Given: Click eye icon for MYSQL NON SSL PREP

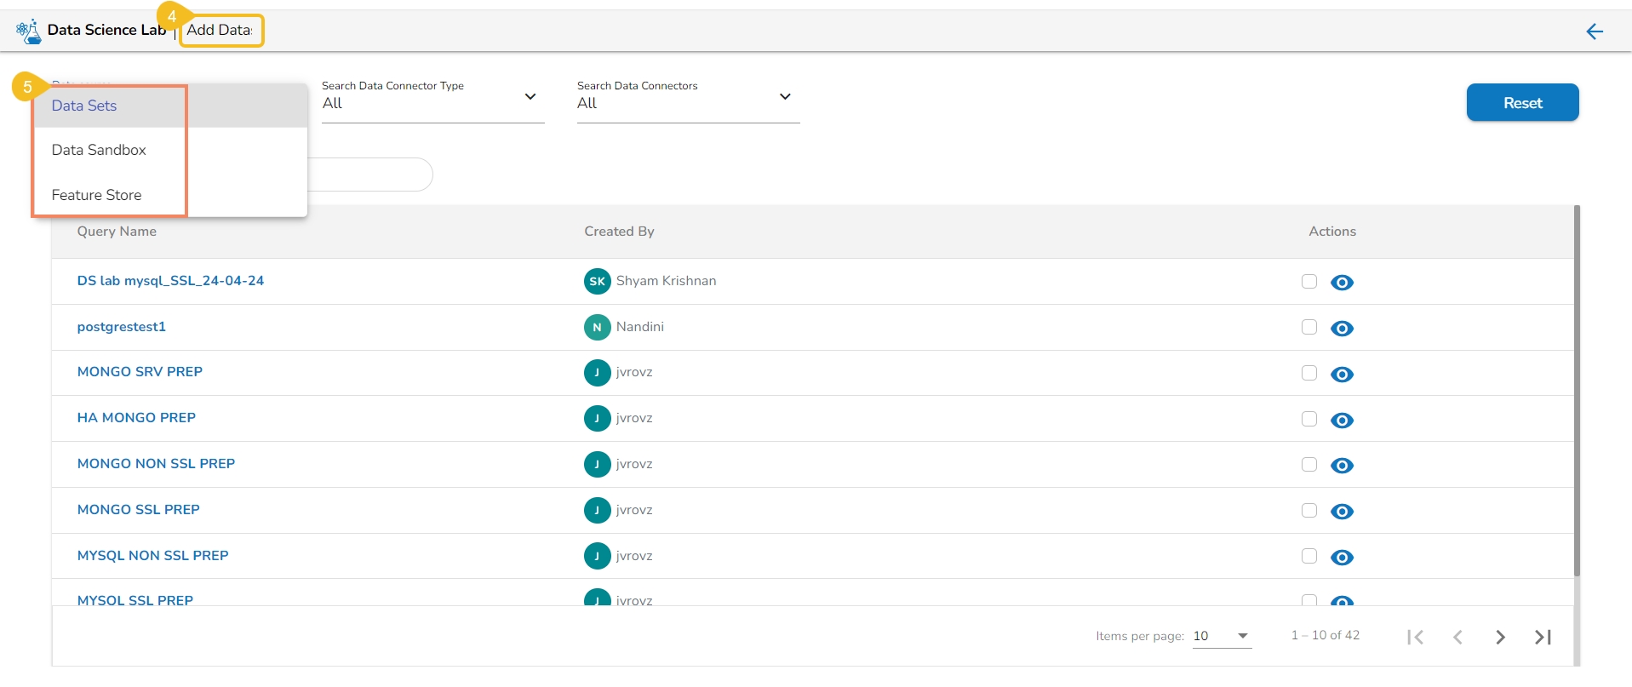Looking at the screenshot, I should [1342, 558].
